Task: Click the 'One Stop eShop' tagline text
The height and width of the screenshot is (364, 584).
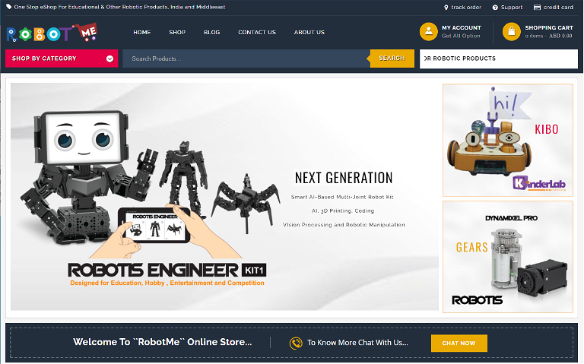Action: tap(119, 7)
